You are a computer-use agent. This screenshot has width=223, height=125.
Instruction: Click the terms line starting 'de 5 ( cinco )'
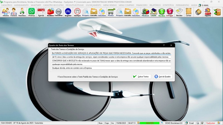(x=111, y=57)
